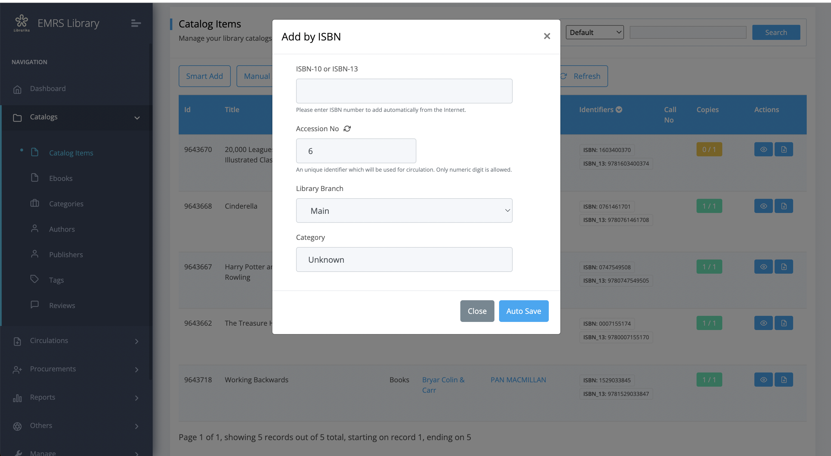Image resolution: width=831 pixels, height=456 pixels.
Task: Close the Add by ISBN dialog with X
Action: pyautogui.click(x=547, y=36)
